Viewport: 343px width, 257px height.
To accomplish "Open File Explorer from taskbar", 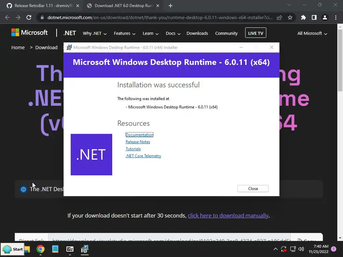I will (27, 249).
